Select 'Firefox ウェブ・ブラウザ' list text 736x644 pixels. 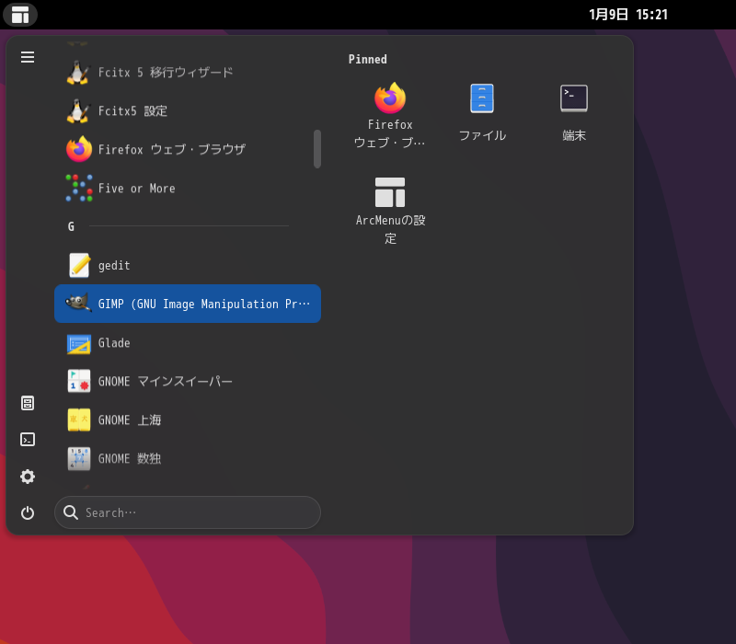click(x=172, y=149)
